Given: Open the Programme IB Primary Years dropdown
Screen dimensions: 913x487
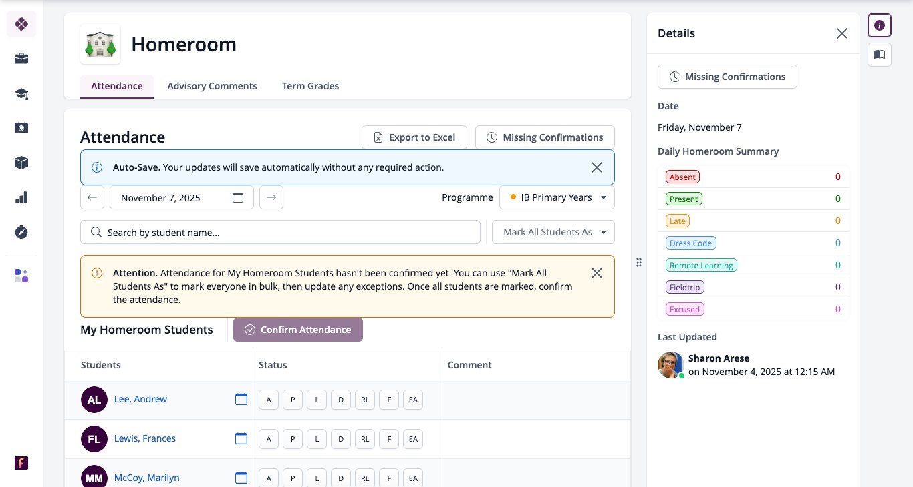Looking at the screenshot, I should tap(557, 197).
